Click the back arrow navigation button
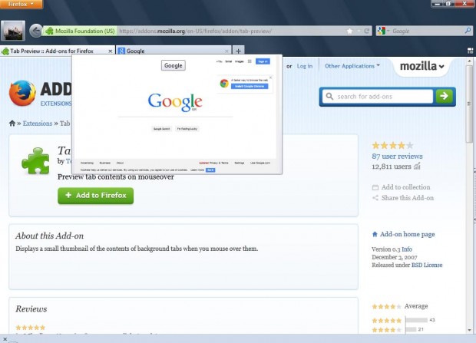This screenshot has width=476, height=343. point(36,31)
